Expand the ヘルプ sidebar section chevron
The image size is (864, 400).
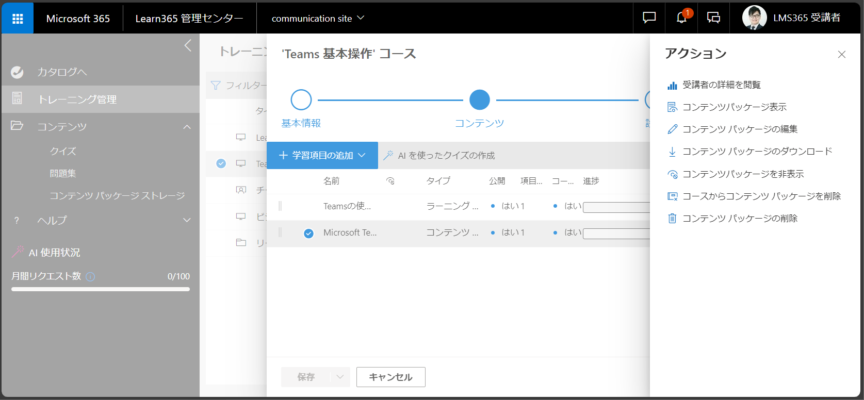pos(187,220)
